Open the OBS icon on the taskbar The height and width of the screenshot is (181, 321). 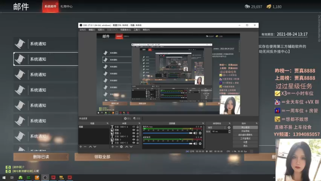[45, 177]
